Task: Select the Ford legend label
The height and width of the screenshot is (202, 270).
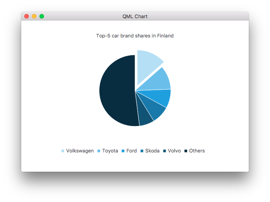Action: pyautogui.click(x=132, y=151)
